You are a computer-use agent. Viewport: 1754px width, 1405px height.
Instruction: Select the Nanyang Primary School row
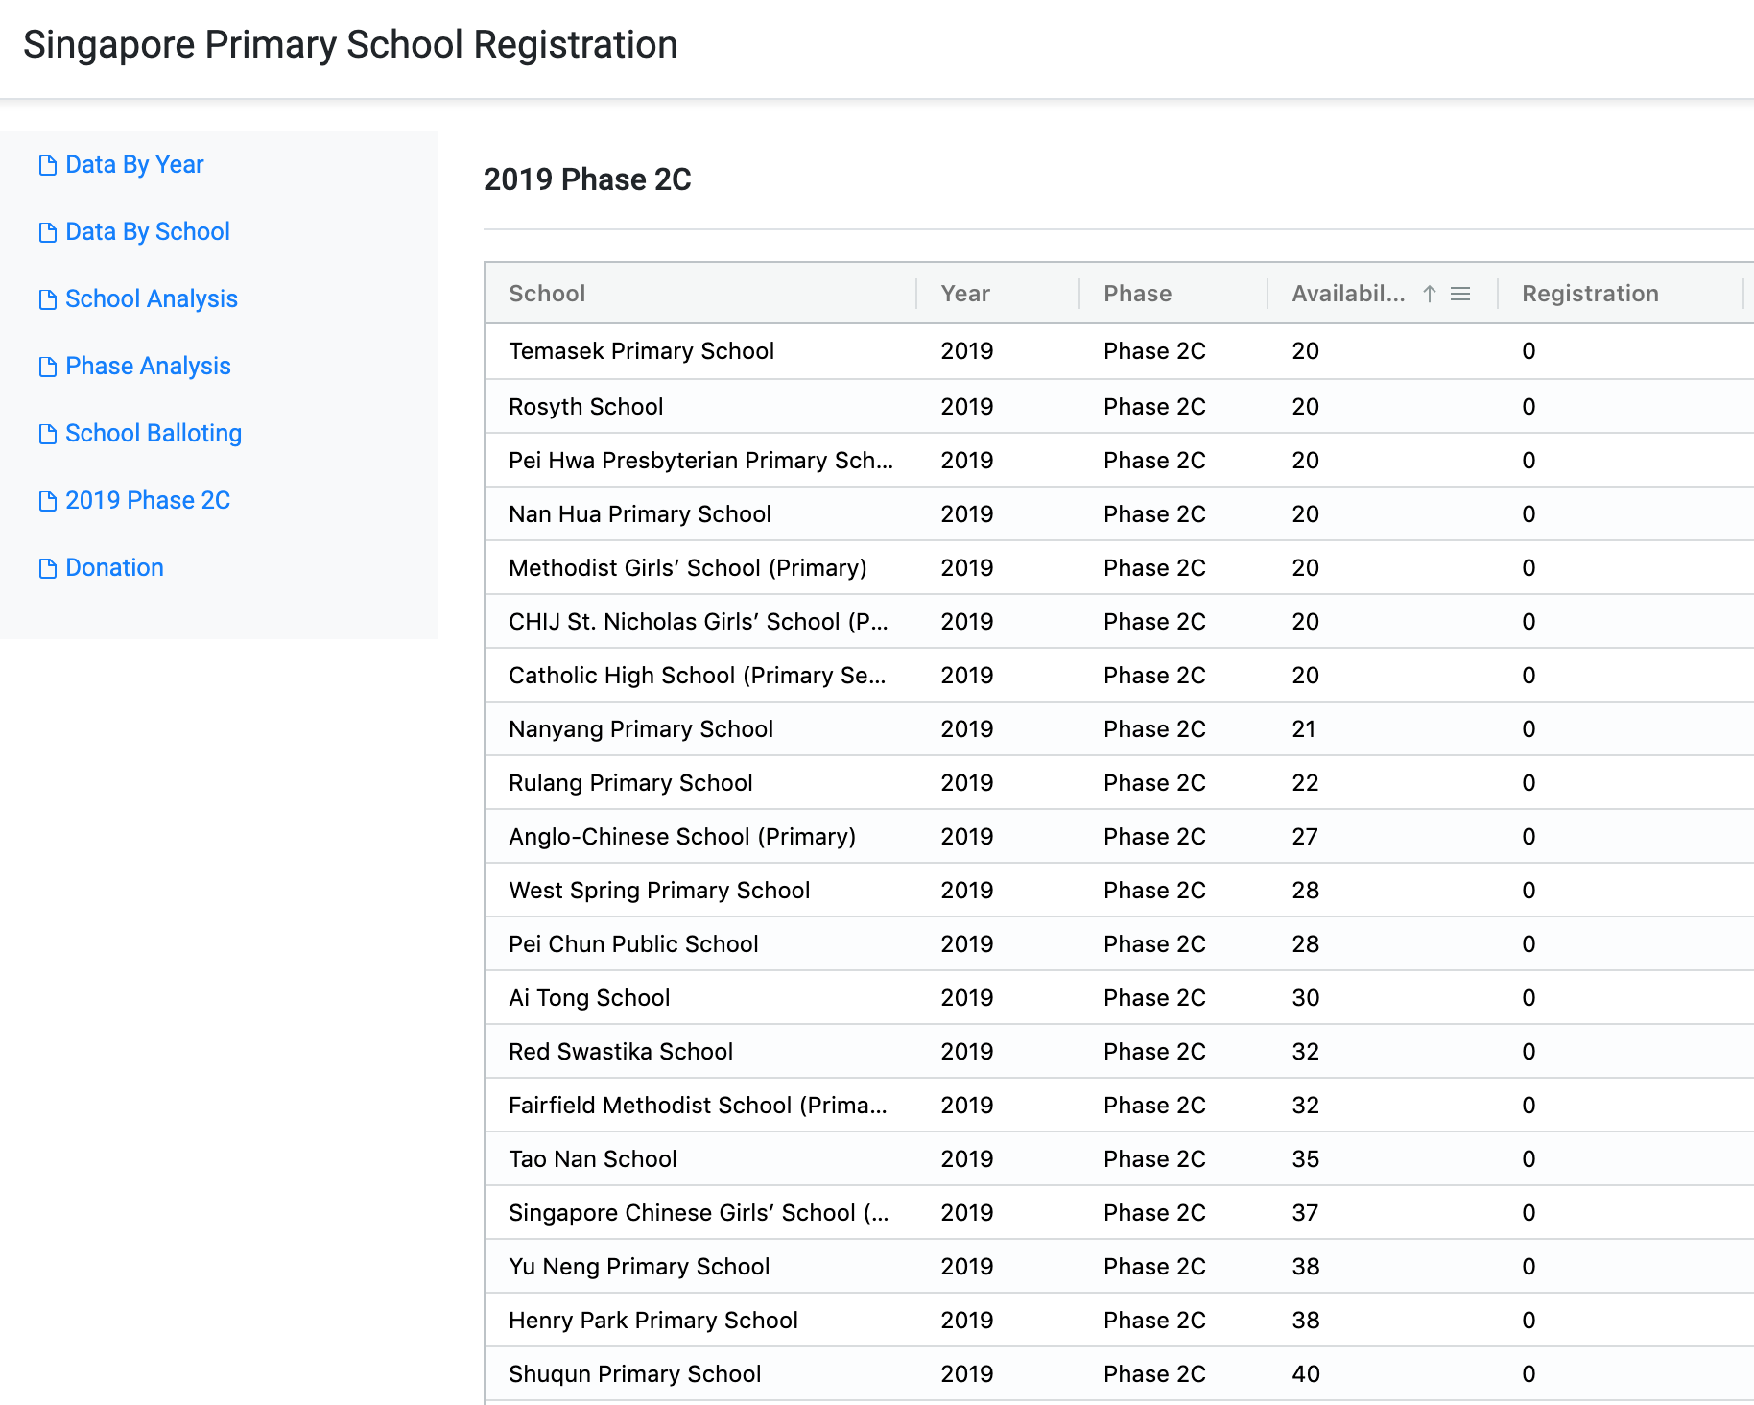[x=640, y=729]
